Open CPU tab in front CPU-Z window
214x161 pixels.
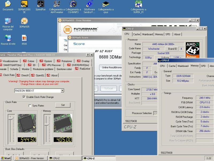[x=162, y=66]
